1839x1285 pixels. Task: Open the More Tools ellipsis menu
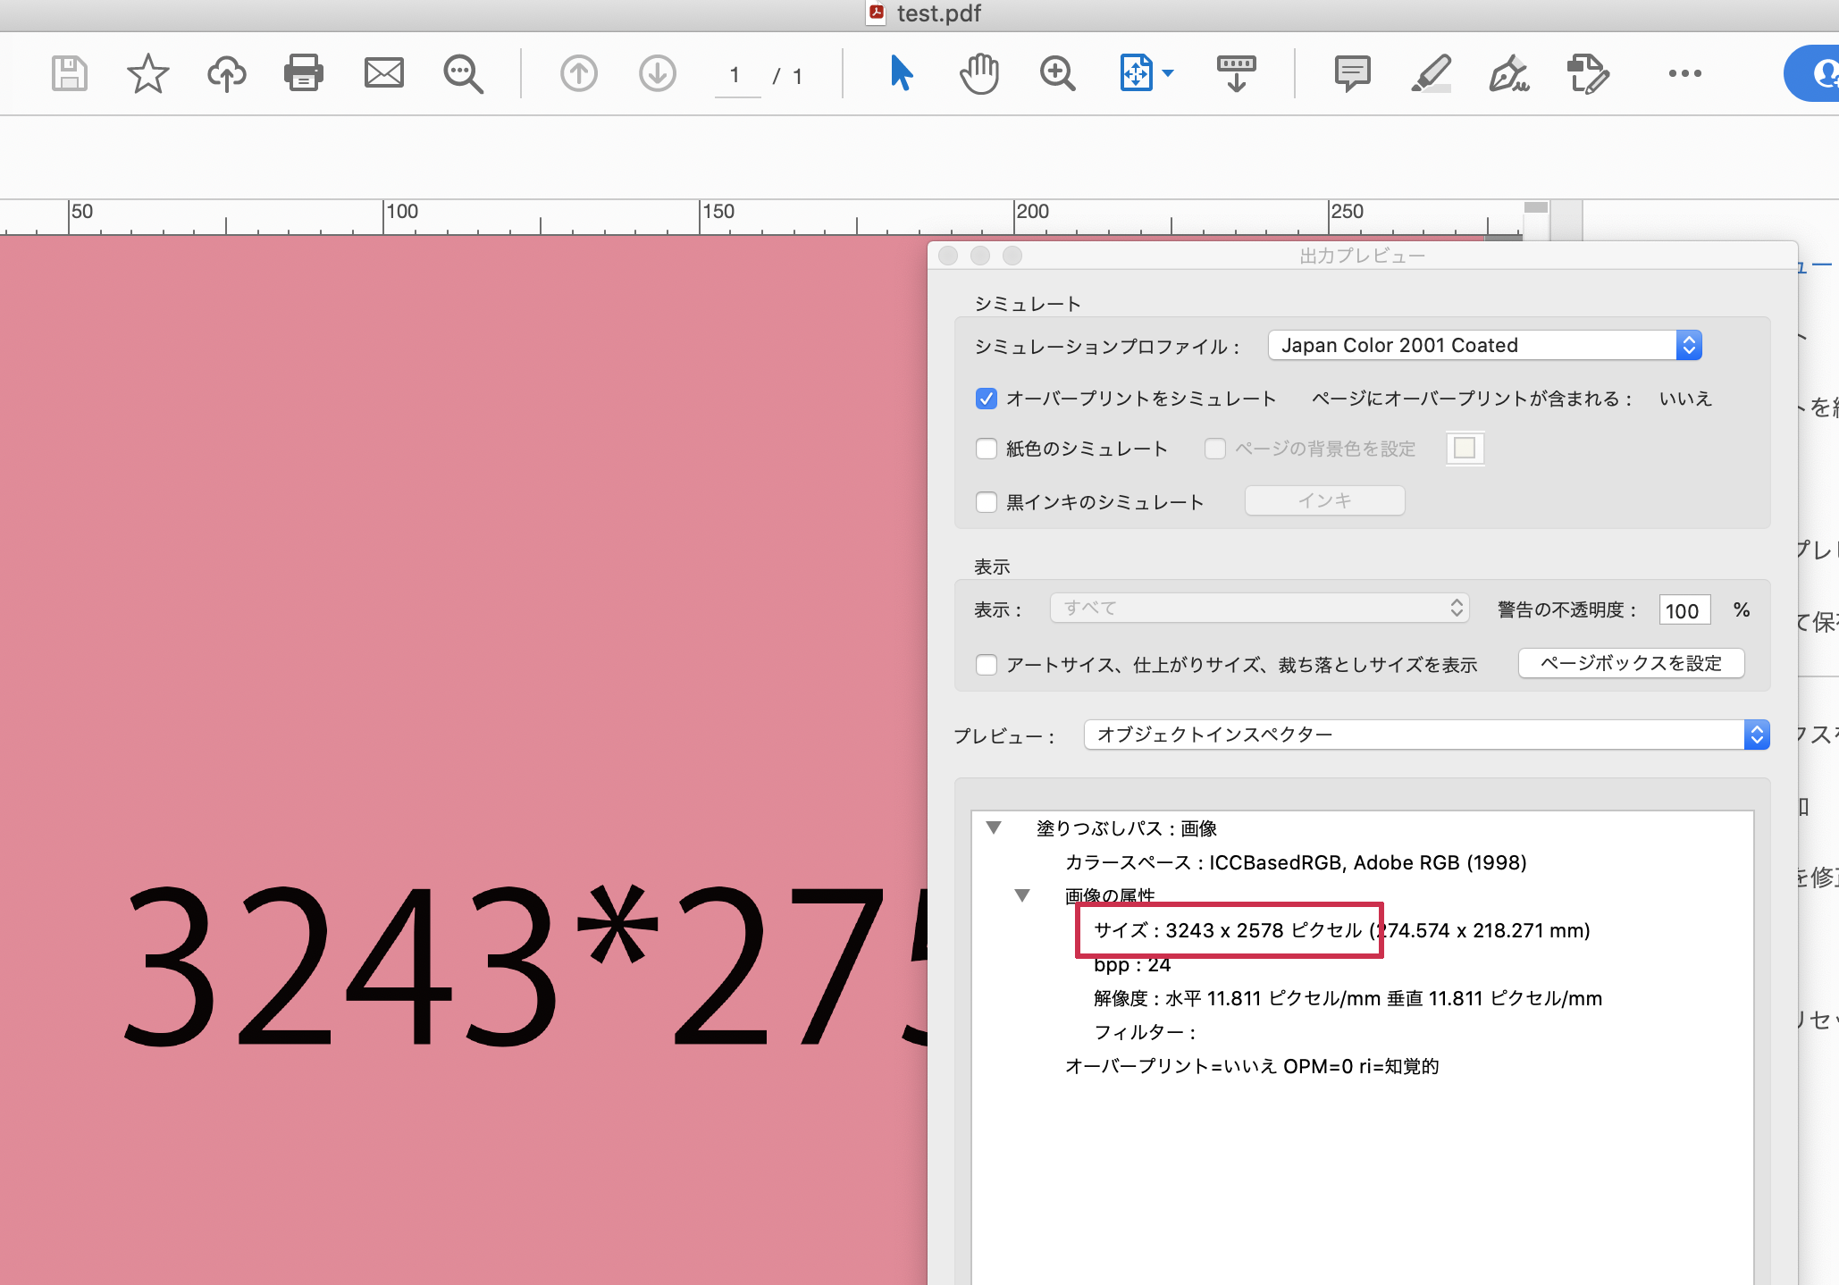click(x=1684, y=73)
